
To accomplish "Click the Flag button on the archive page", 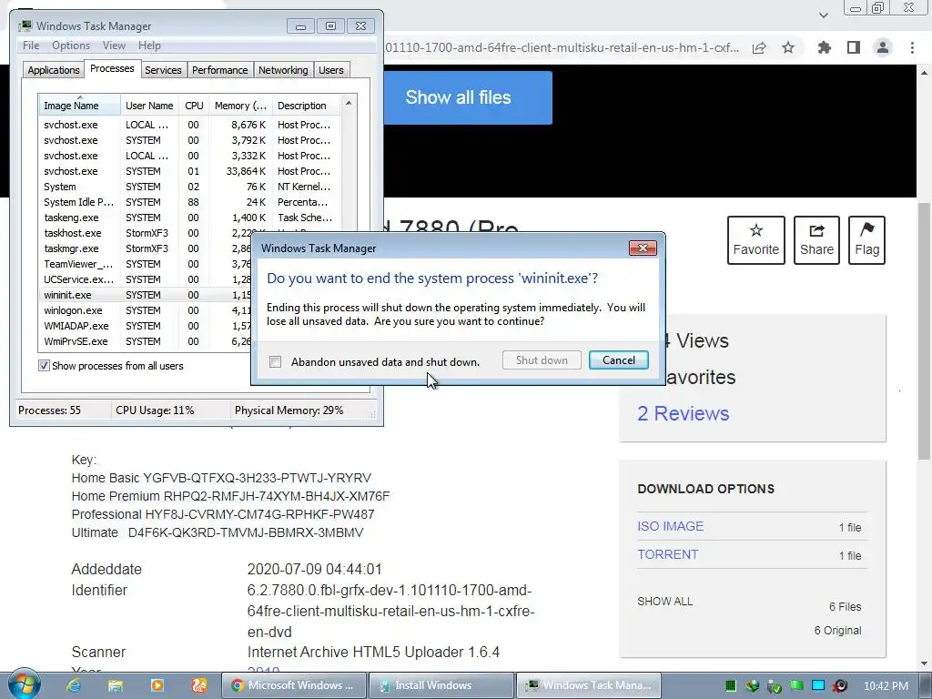I will pyautogui.click(x=867, y=240).
